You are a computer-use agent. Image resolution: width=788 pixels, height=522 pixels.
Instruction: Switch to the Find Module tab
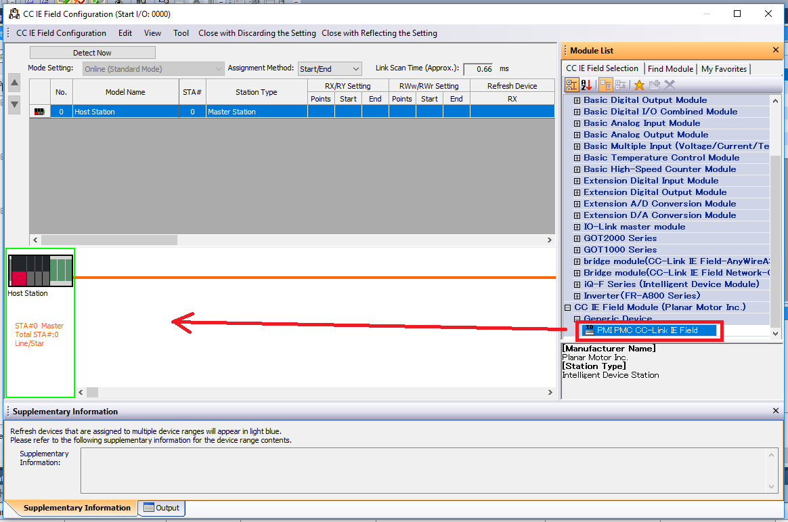pos(670,69)
